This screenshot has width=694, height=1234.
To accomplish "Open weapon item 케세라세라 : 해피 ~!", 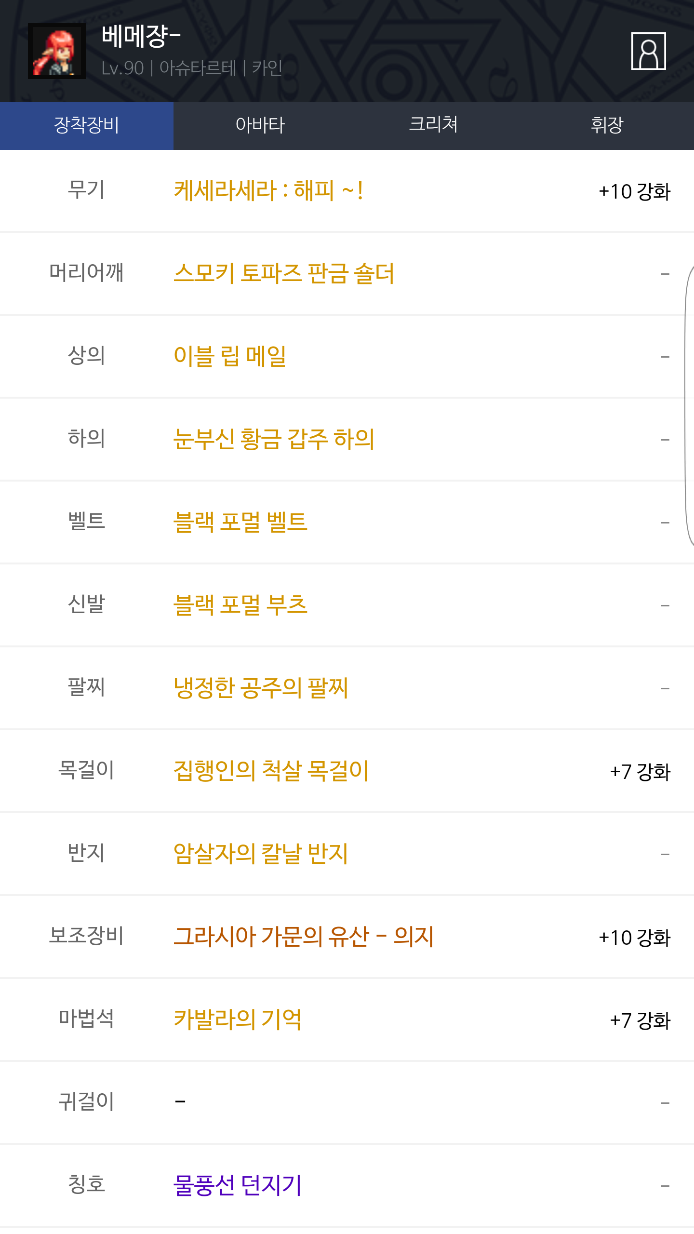I will click(268, 191).
